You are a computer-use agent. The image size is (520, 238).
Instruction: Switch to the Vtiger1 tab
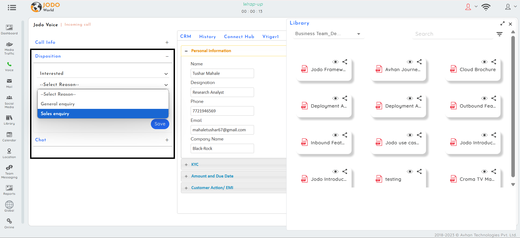tap(270, 37)
